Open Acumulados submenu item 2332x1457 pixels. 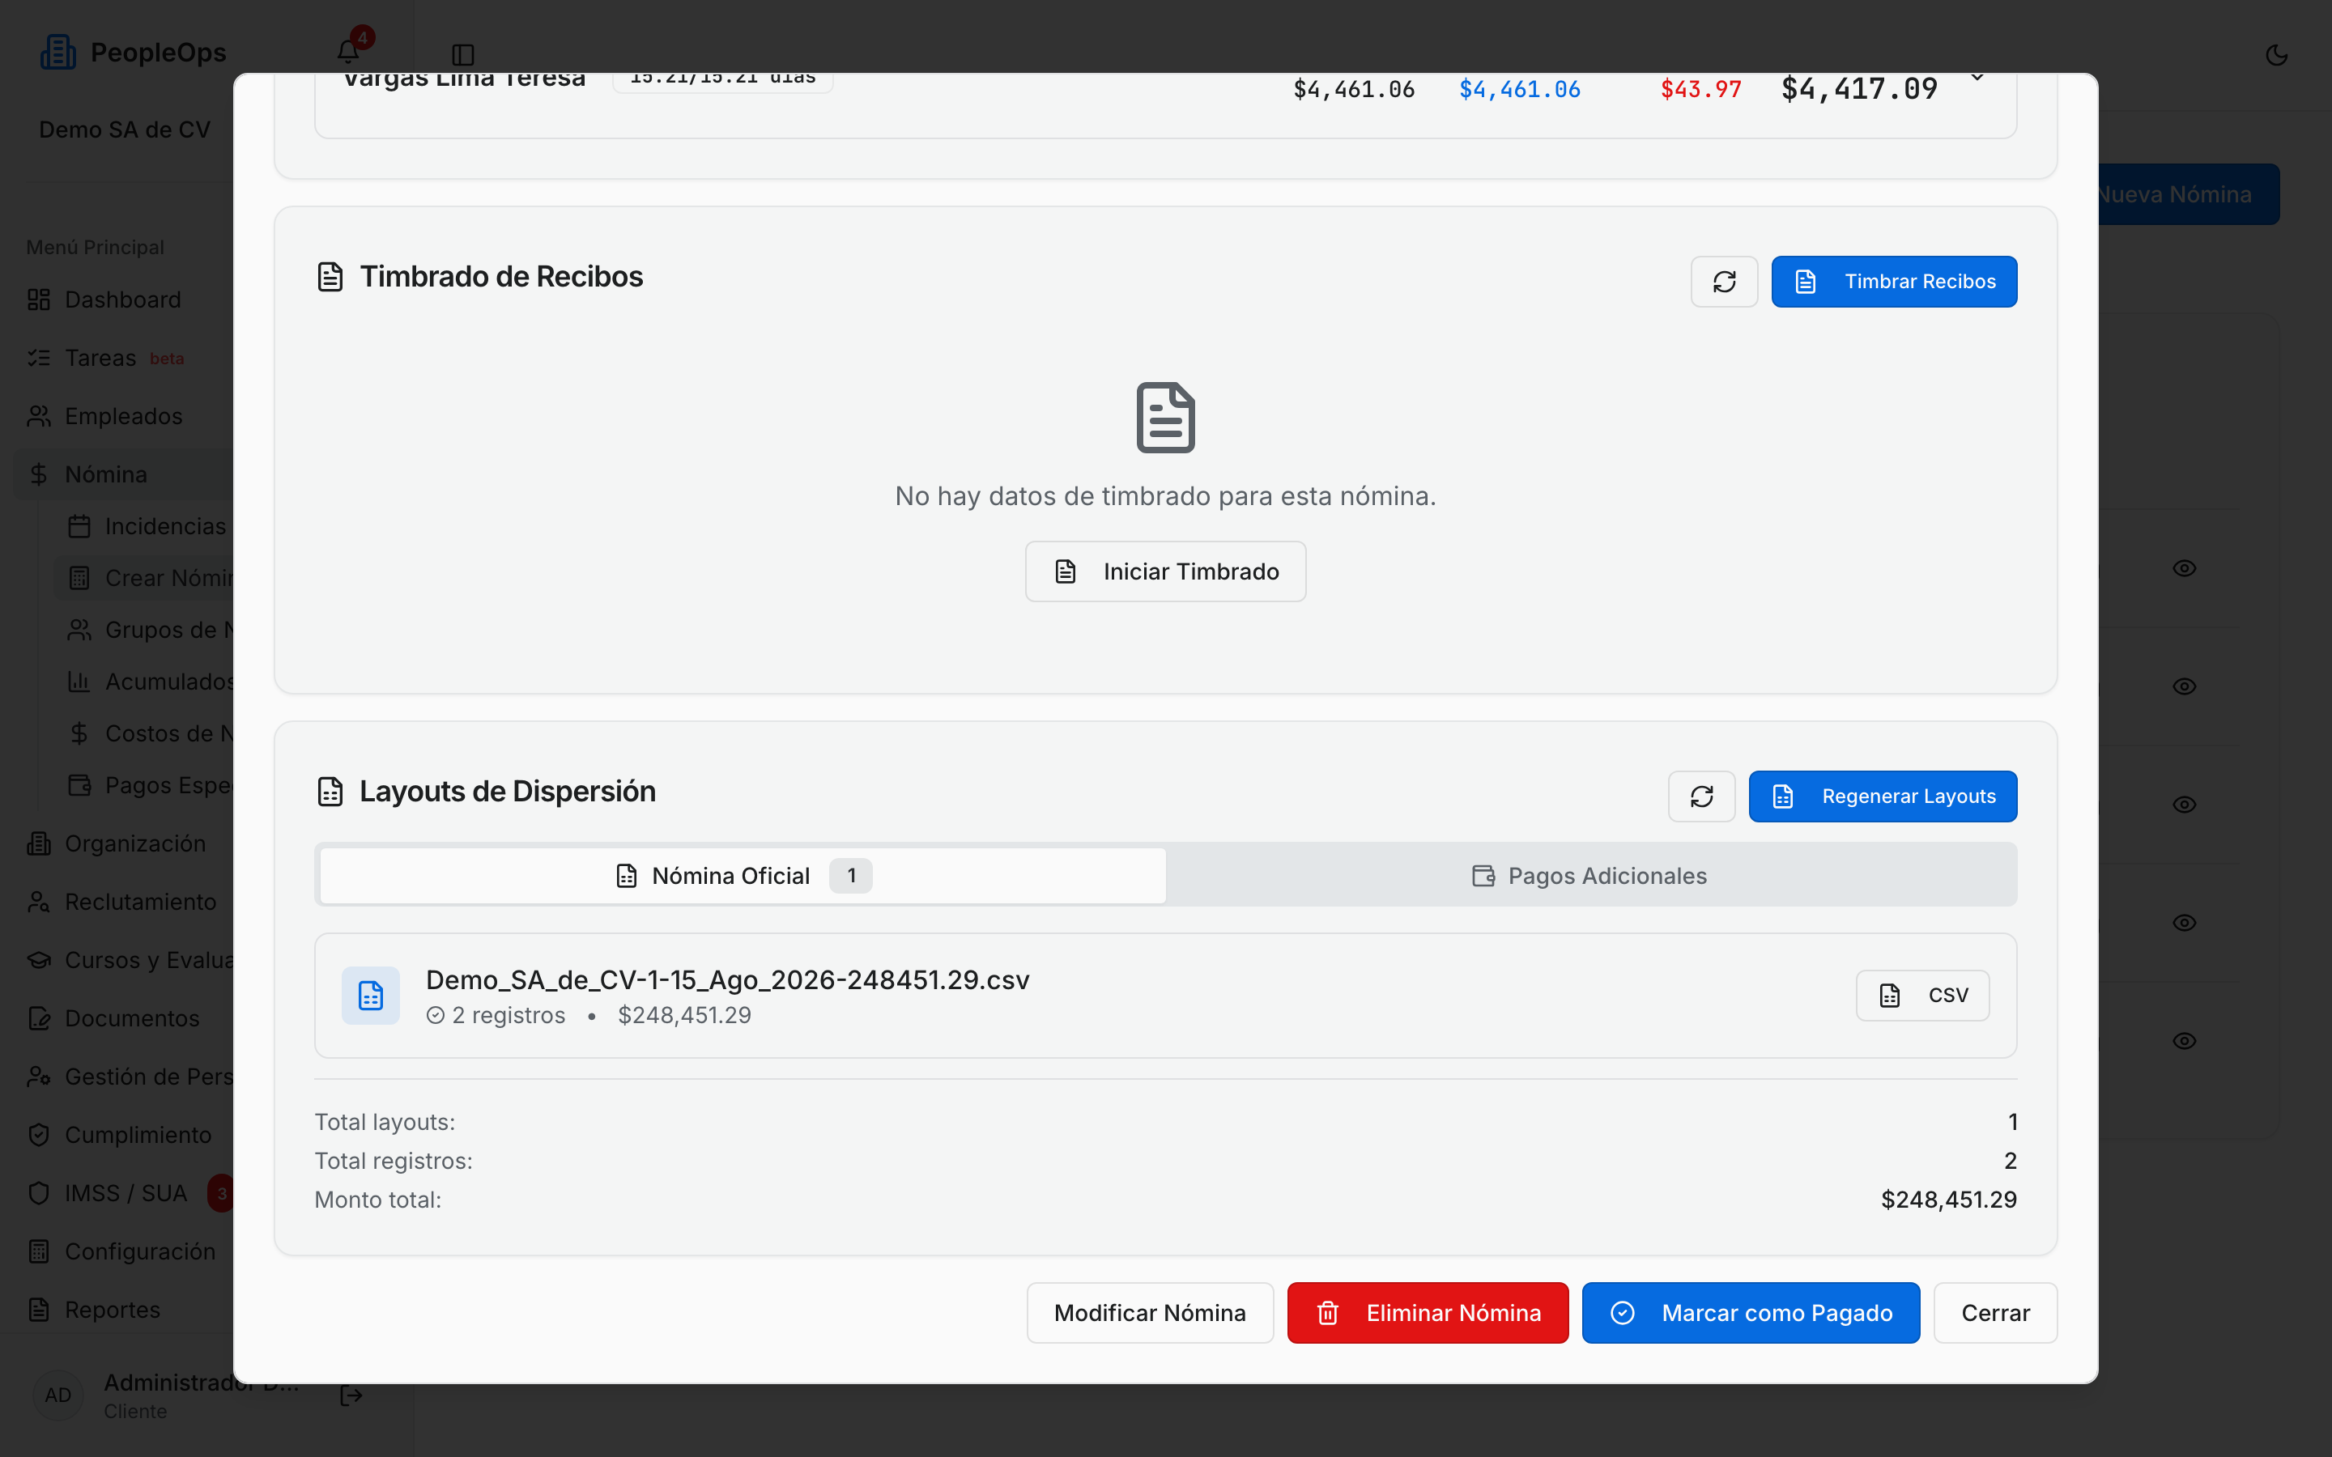point(145,682)
